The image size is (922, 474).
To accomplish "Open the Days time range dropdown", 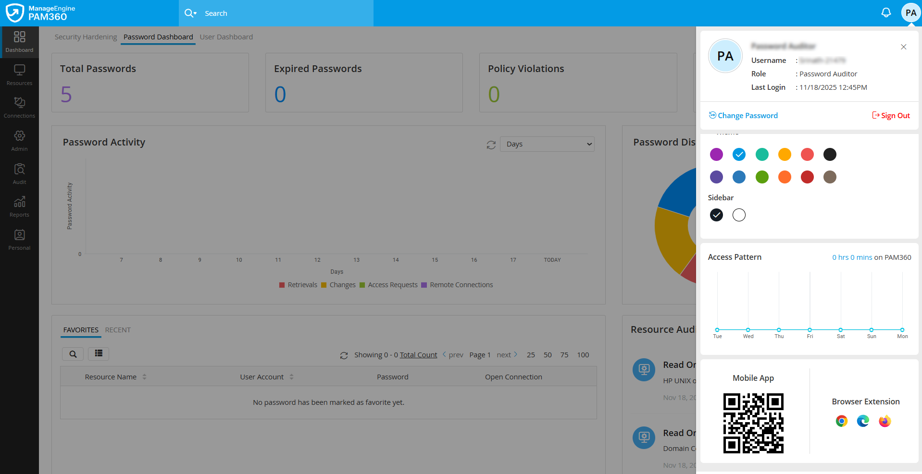I will click(x=547, y=144).
